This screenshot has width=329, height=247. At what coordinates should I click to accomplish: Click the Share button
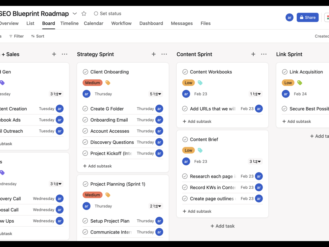(x=307, y=17)
